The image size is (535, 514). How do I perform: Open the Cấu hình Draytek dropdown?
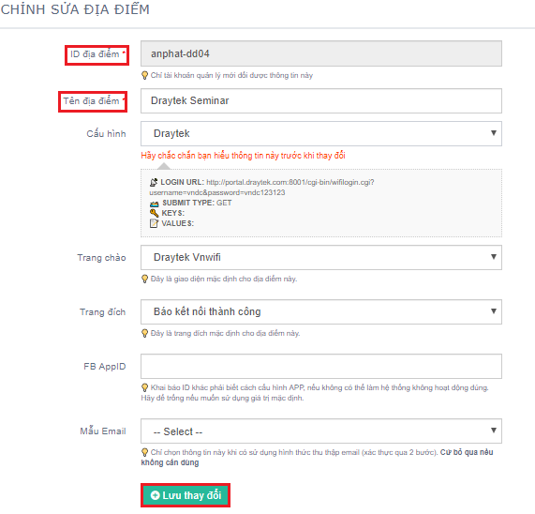tap(321, 133)
